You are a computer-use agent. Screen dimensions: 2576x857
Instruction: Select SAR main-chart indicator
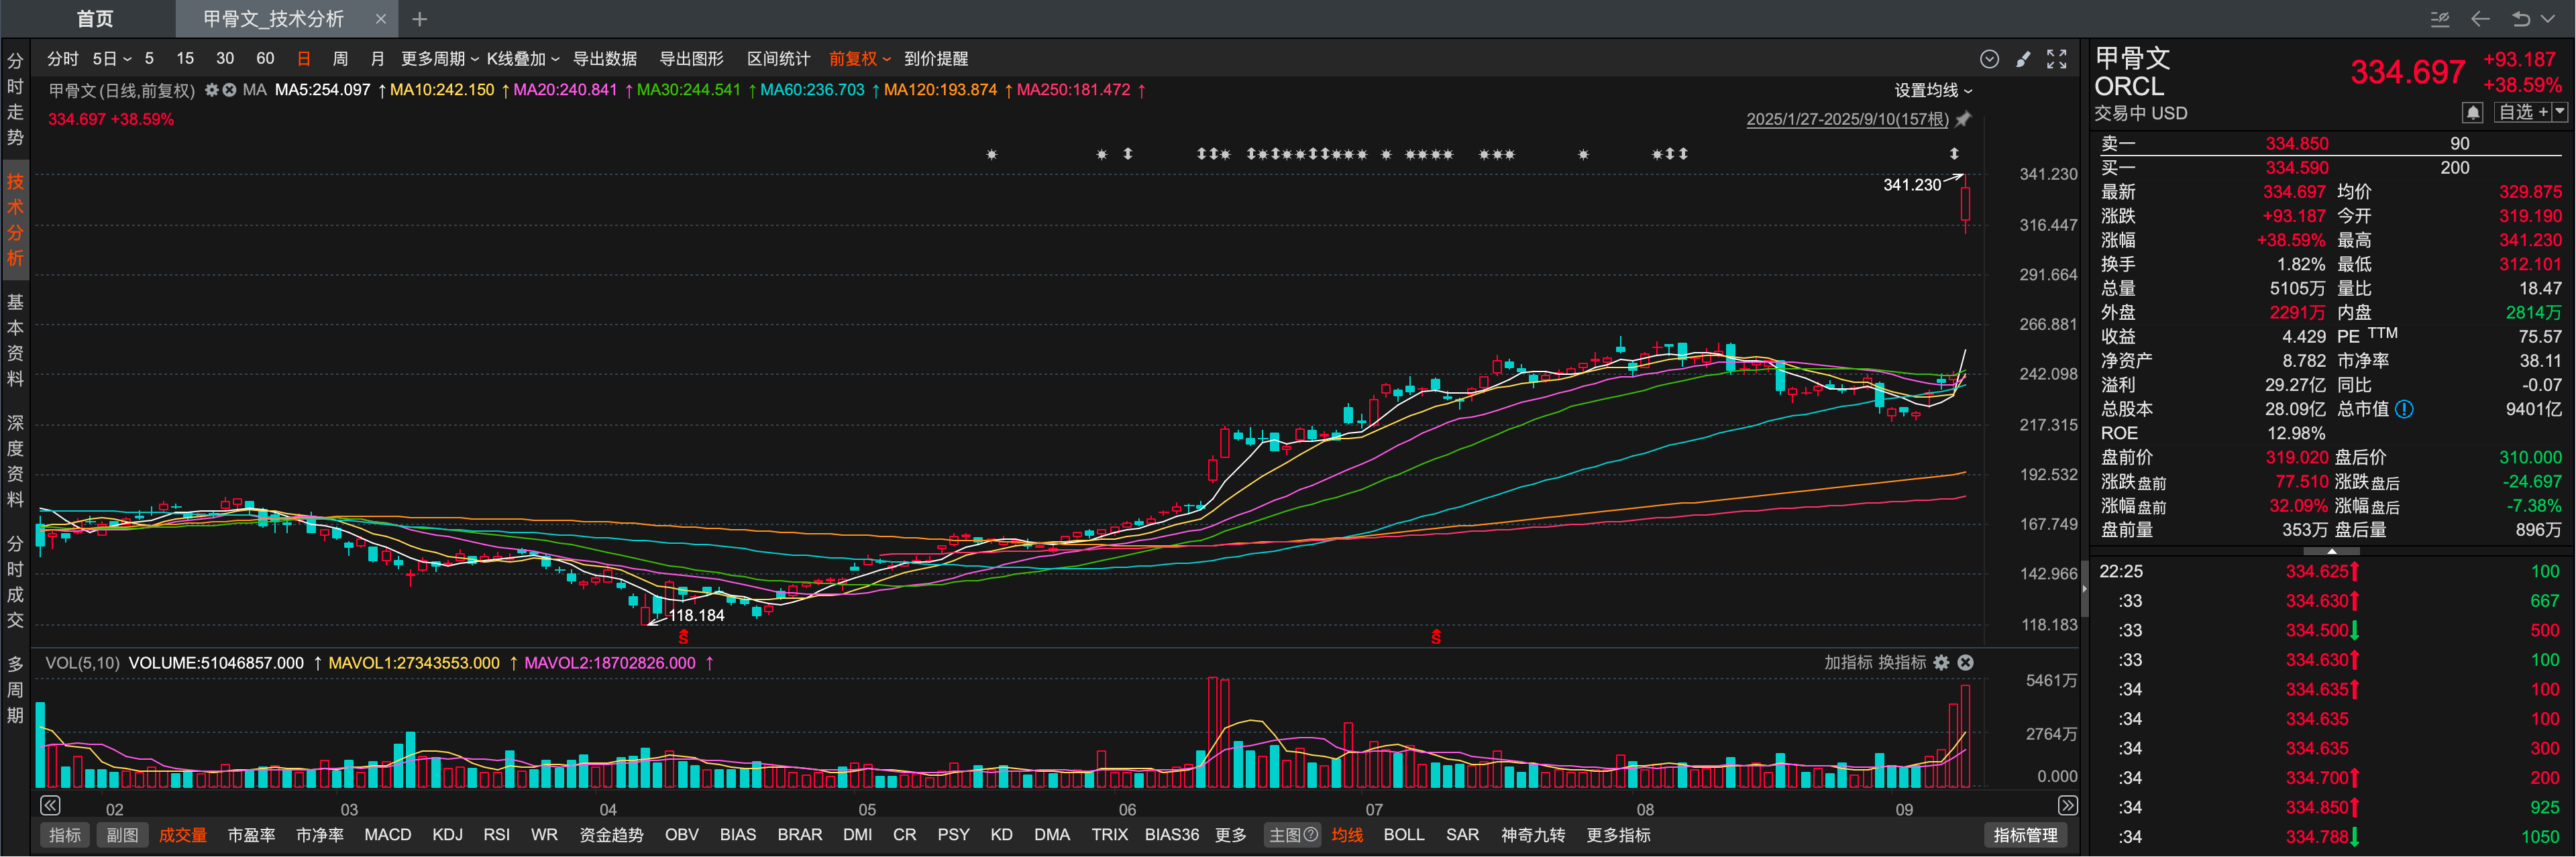1462,834
